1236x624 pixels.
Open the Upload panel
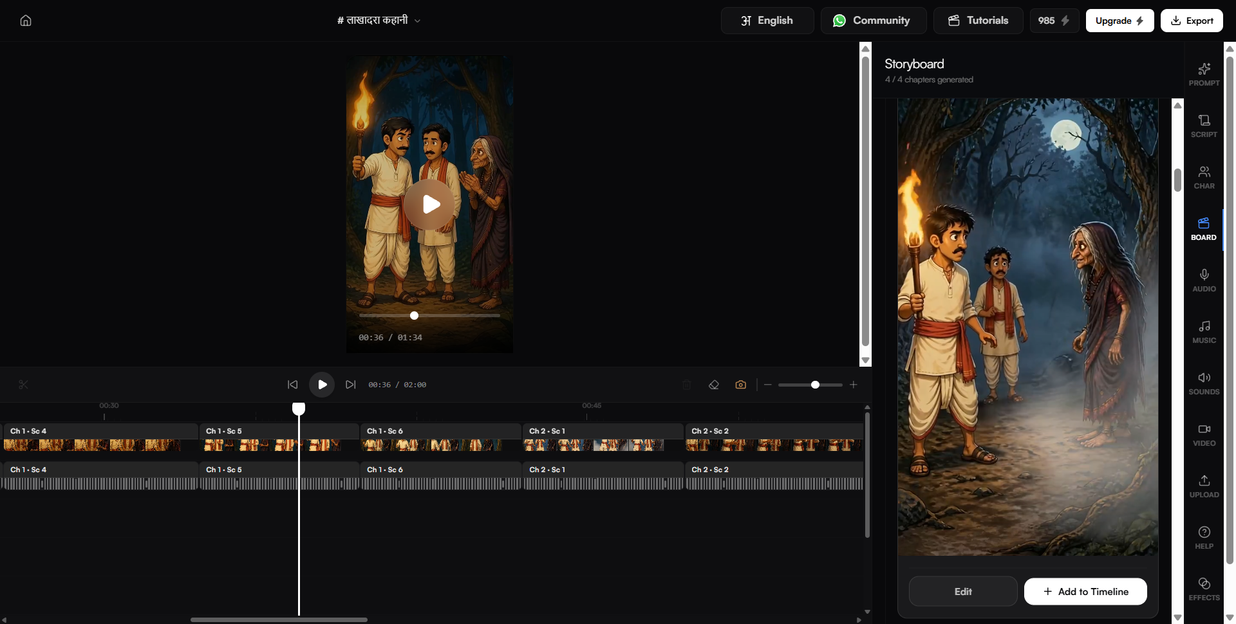[1204, 486]
